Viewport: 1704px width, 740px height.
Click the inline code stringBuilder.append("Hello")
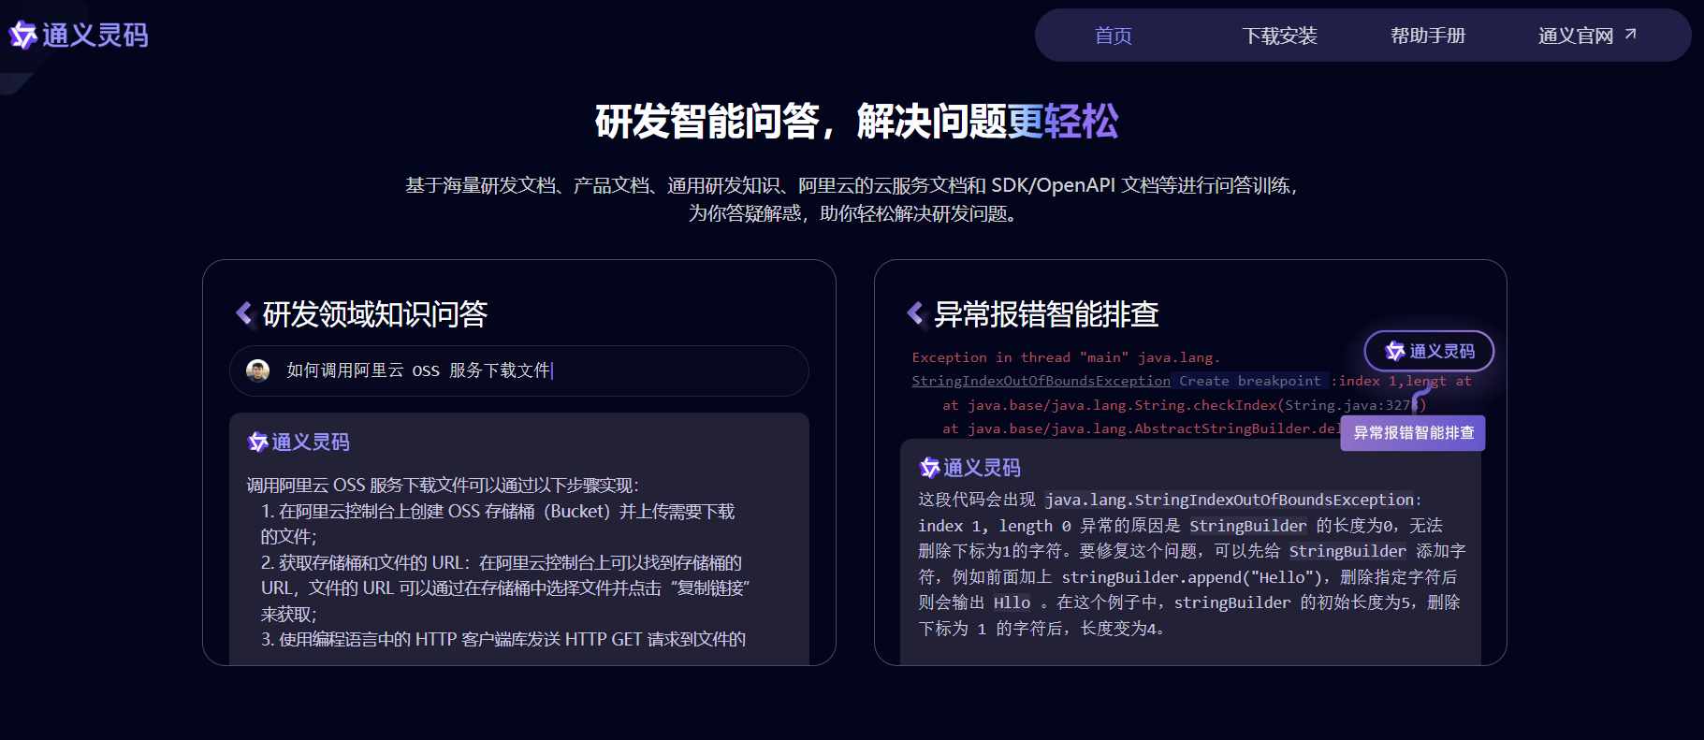point(1190,577)
